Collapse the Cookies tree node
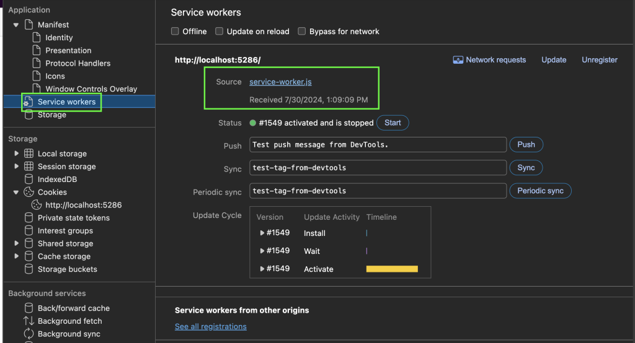The image size is (635, 343). [16, 193]
